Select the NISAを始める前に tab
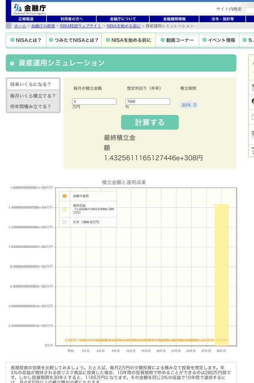 coord(129,40)
